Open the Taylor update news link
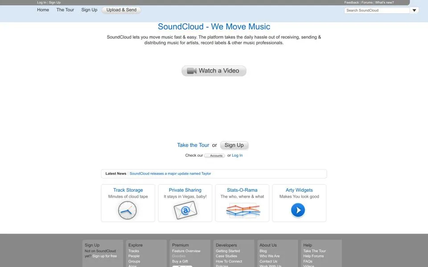428x267 pixels. [170, 174]
